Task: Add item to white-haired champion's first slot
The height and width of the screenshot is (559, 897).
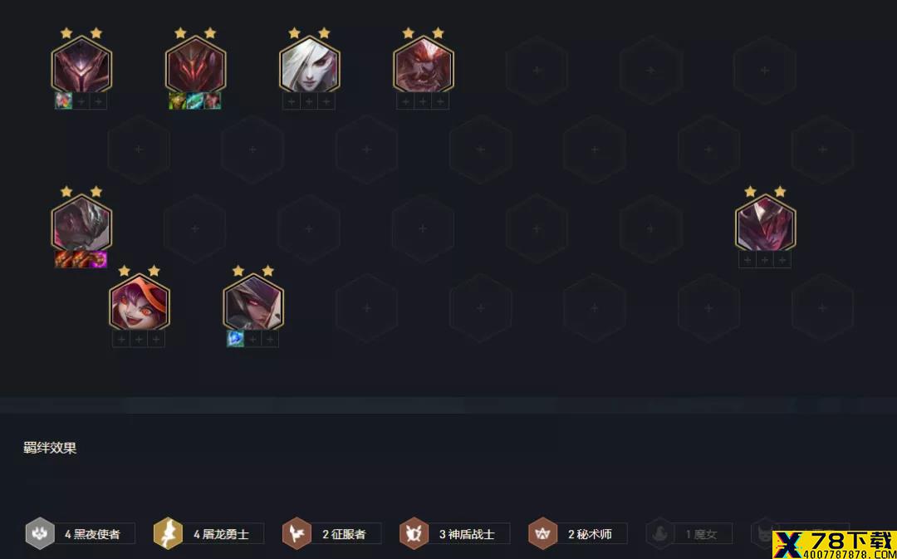Action: (292, 101)
